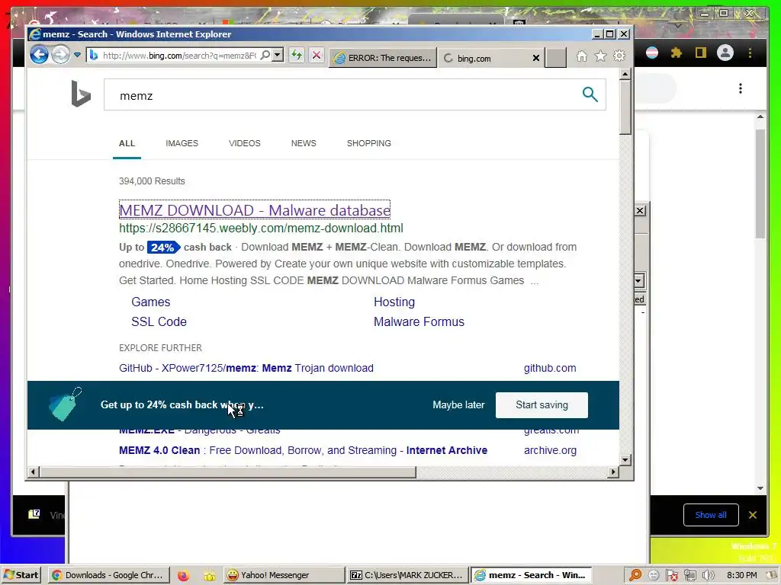Click Show all in Chrome downloads bar
This screenshot has width=781, height=585.
coord(711,515)
